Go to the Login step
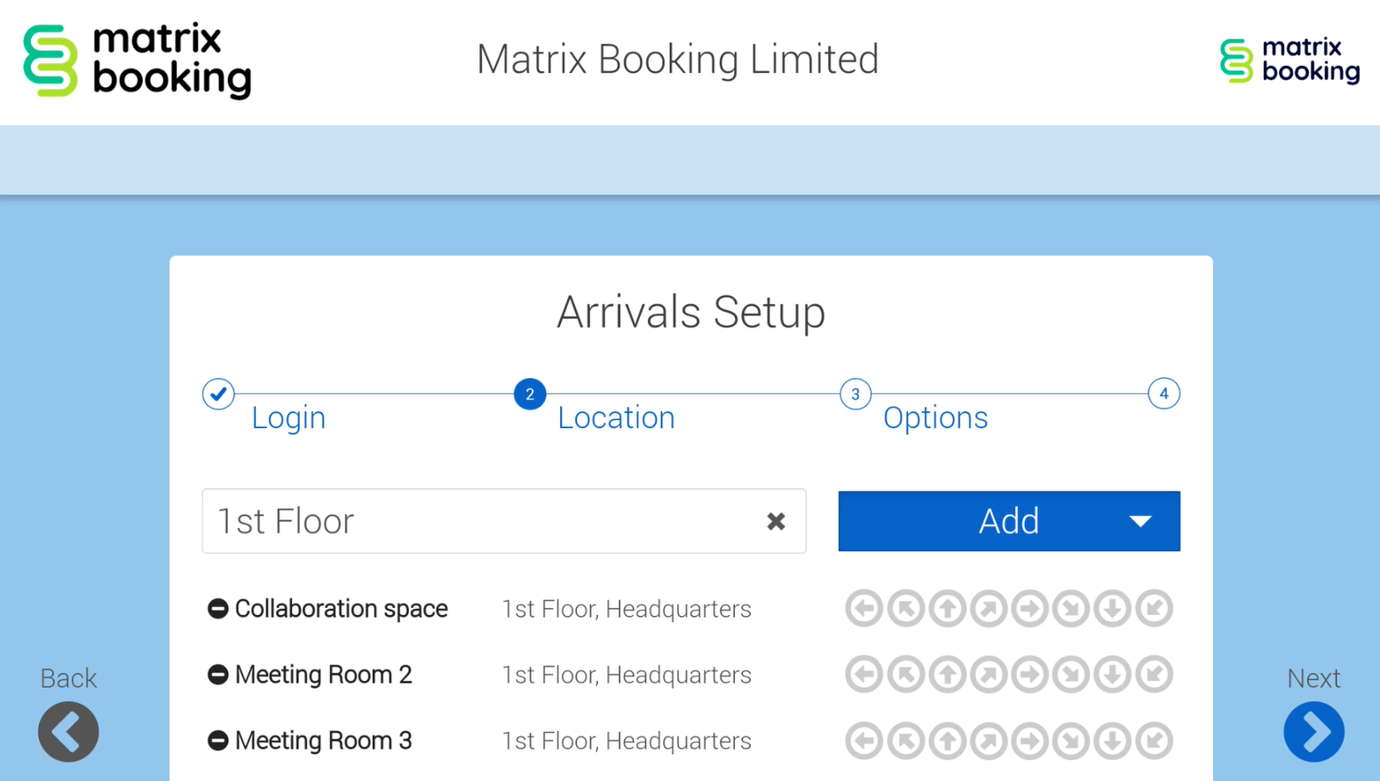The height and width of the screenshot is (781, 1380). pyautogui.click(x=288, y=417)
